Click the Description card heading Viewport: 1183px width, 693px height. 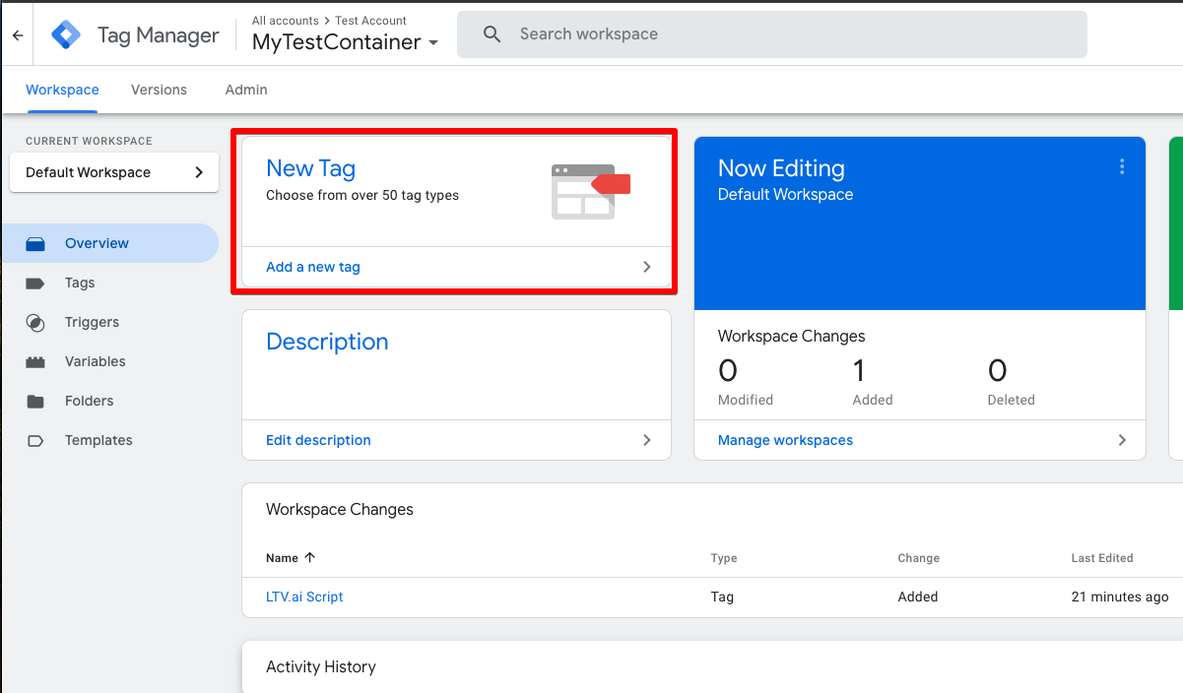point(327,342)
